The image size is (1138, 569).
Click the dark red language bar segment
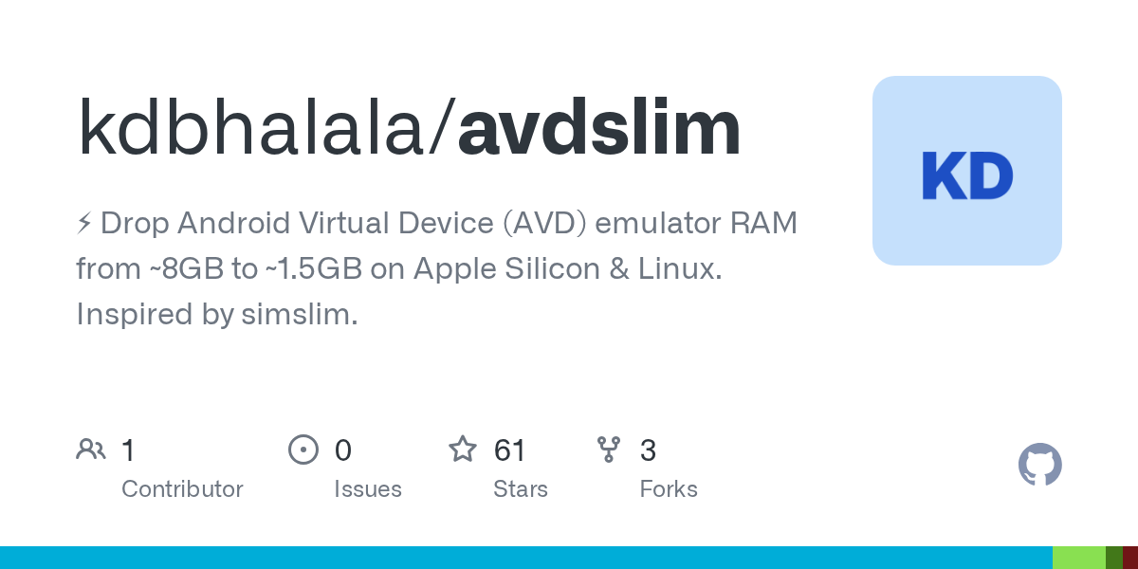pos(1130,558)
